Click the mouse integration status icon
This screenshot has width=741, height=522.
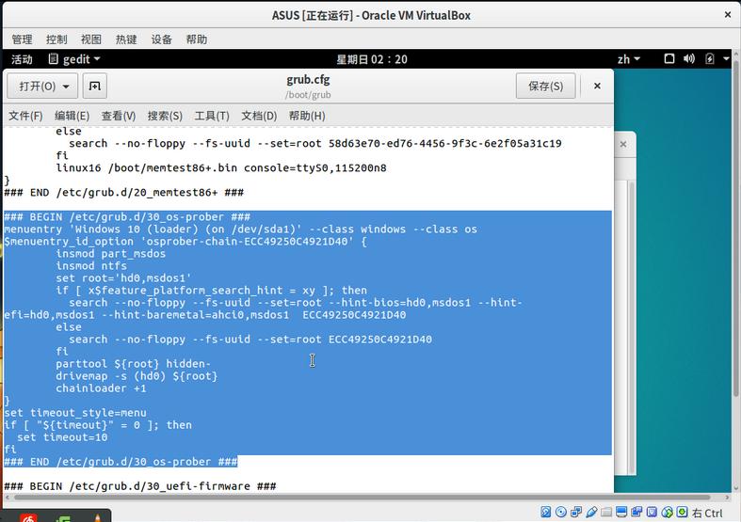(667, 512)
